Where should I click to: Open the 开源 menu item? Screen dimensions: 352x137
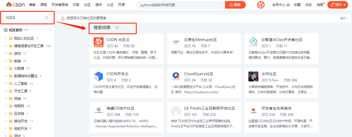pos(121,5)
